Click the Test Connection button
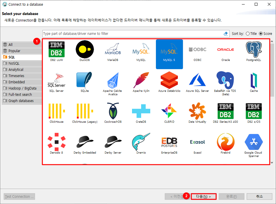Image resolution: width=276 pixels, height=204 pixels. (19, 197)
